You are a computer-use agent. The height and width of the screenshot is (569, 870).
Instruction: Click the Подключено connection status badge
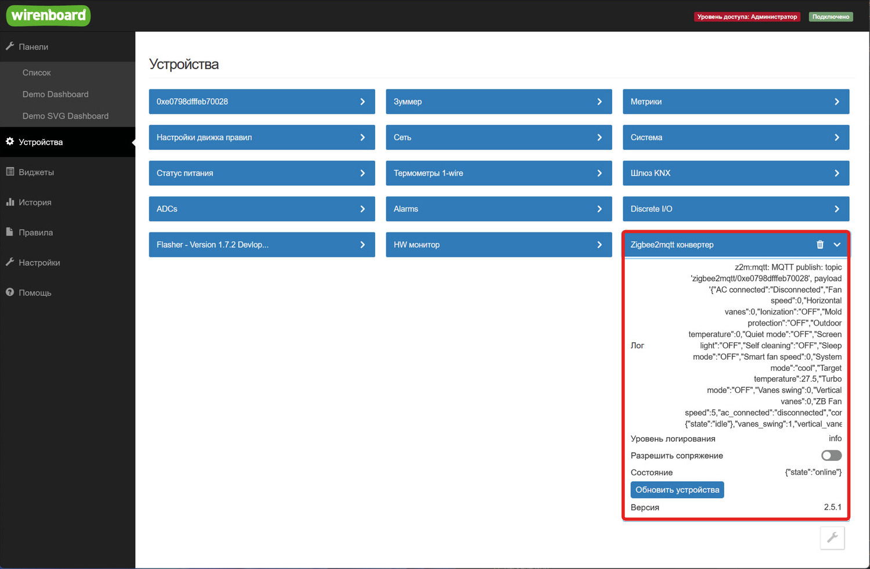tap(831, 17)
